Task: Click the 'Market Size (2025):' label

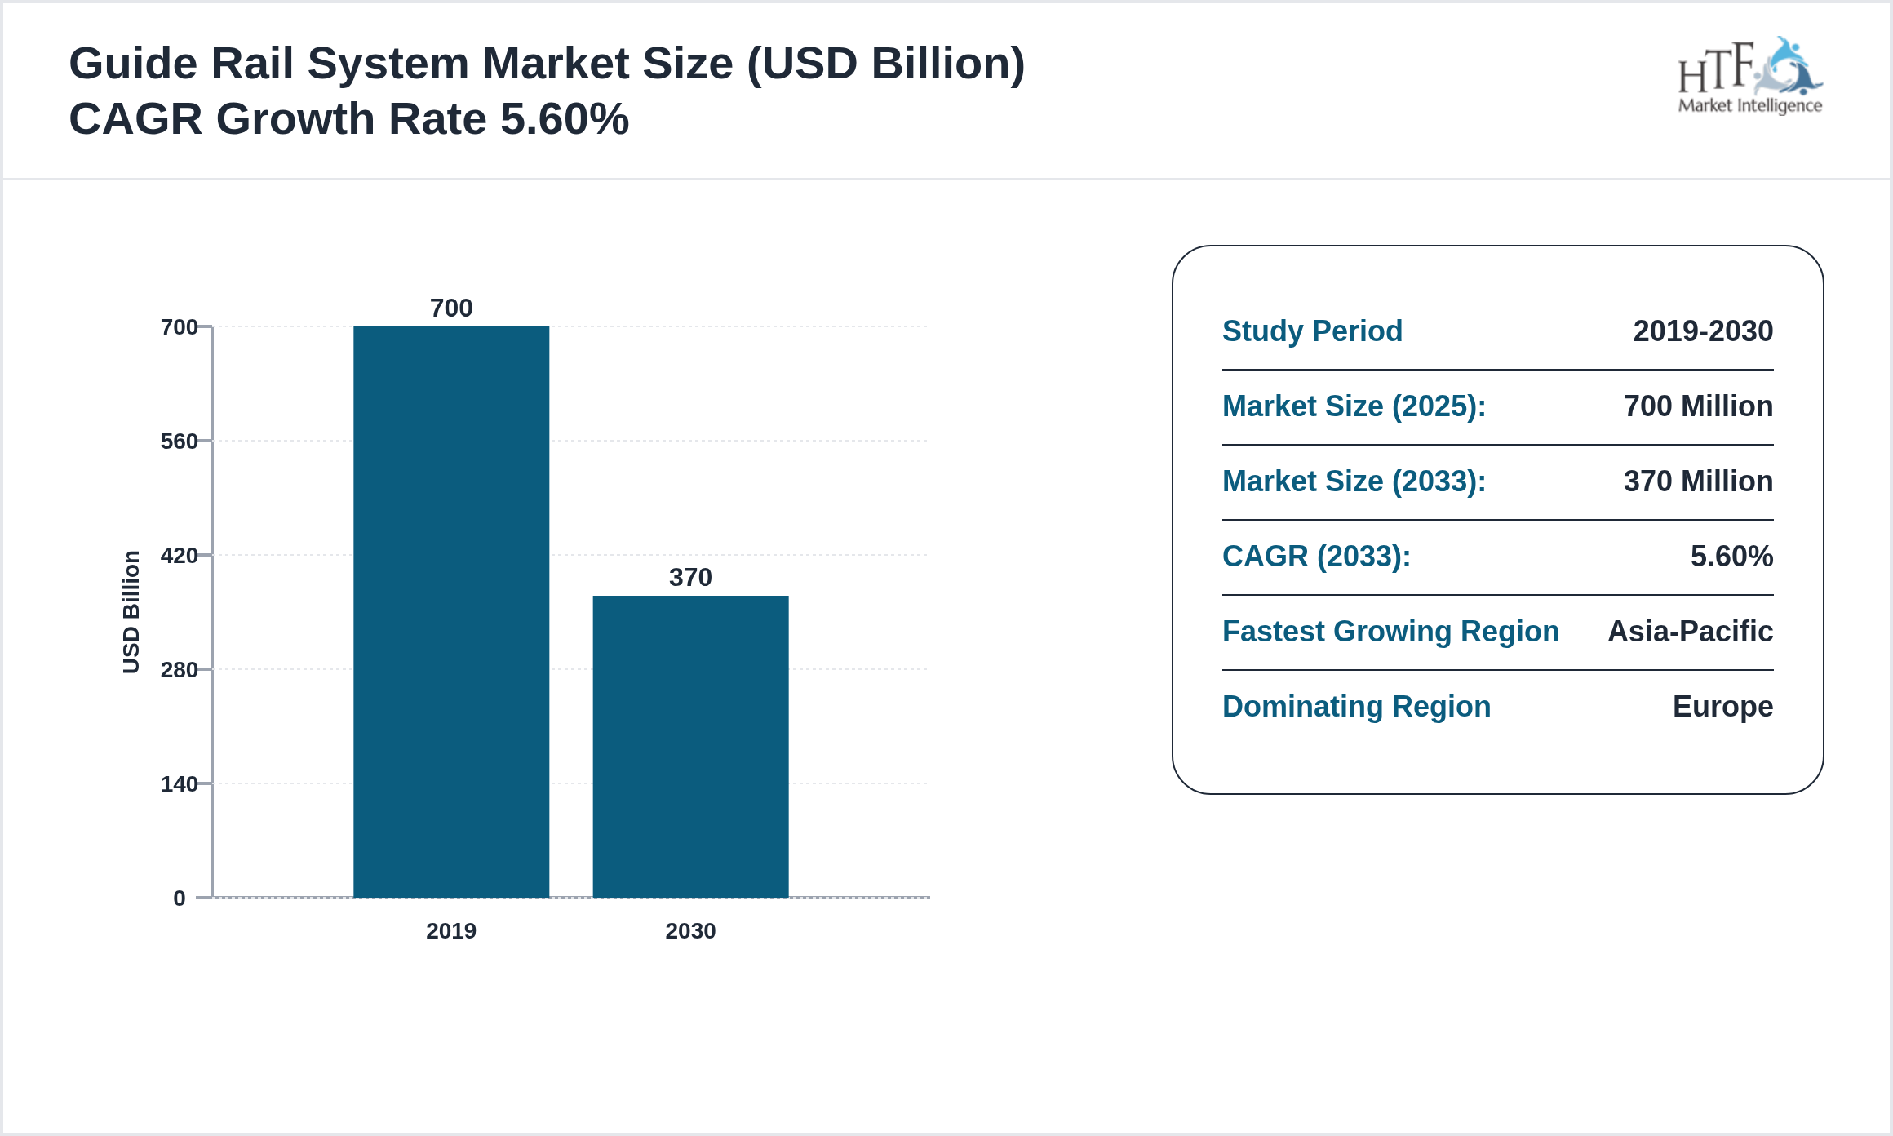Action: tap(1354, 406)
